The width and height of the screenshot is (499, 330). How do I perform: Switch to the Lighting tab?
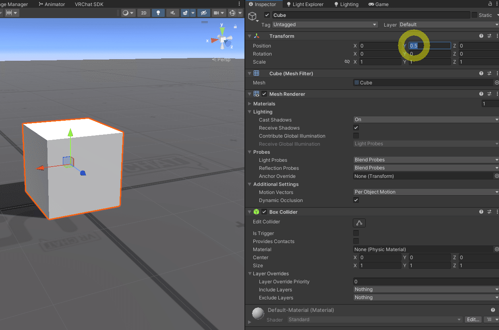[346, 4]
